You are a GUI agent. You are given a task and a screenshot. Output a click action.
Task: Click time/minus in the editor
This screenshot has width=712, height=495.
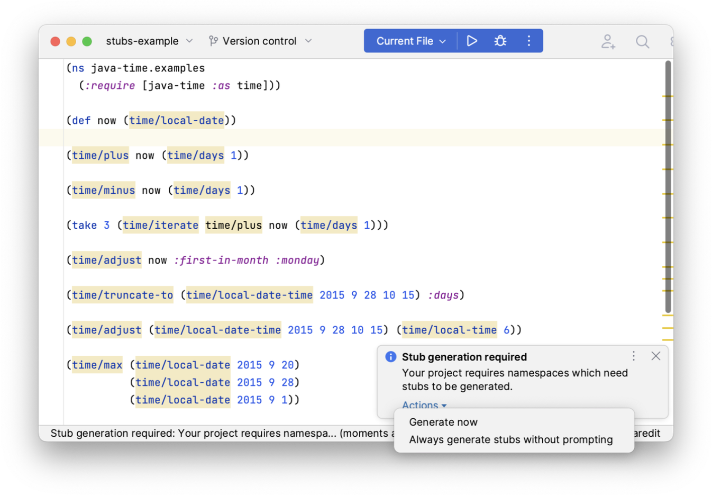tap(104, 190)
